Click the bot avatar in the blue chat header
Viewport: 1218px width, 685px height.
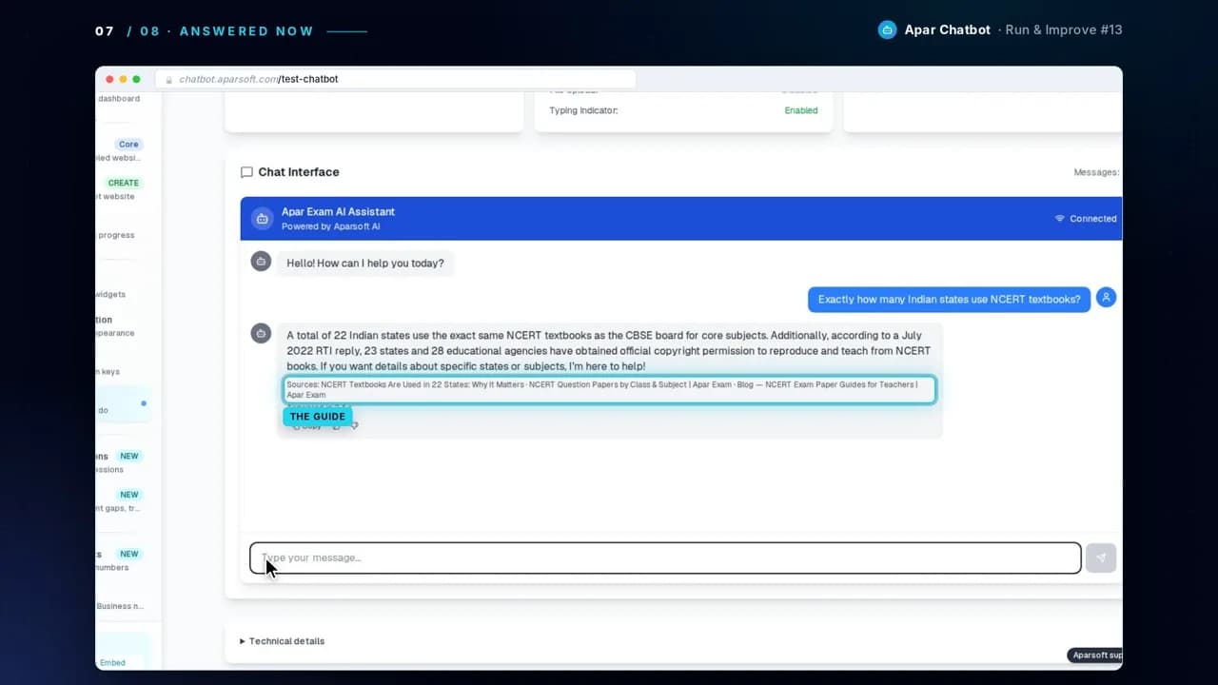262,219
